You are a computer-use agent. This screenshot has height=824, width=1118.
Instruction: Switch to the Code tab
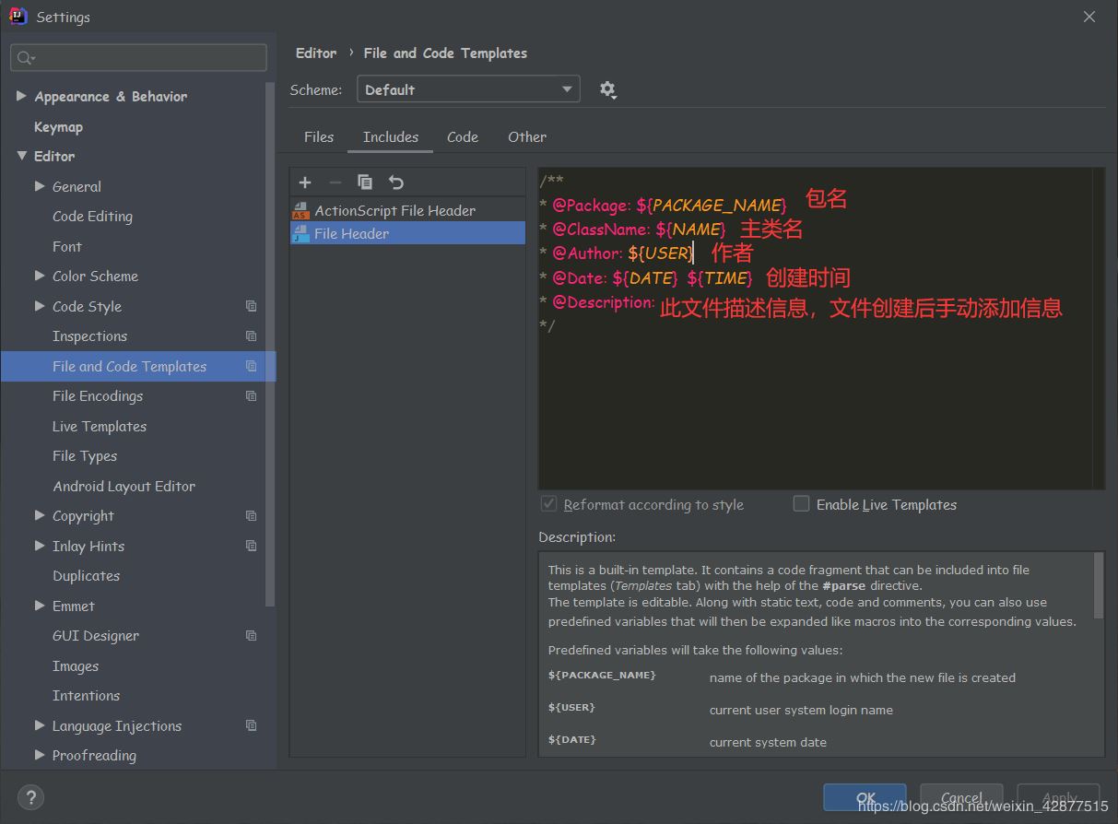point(462,136)
